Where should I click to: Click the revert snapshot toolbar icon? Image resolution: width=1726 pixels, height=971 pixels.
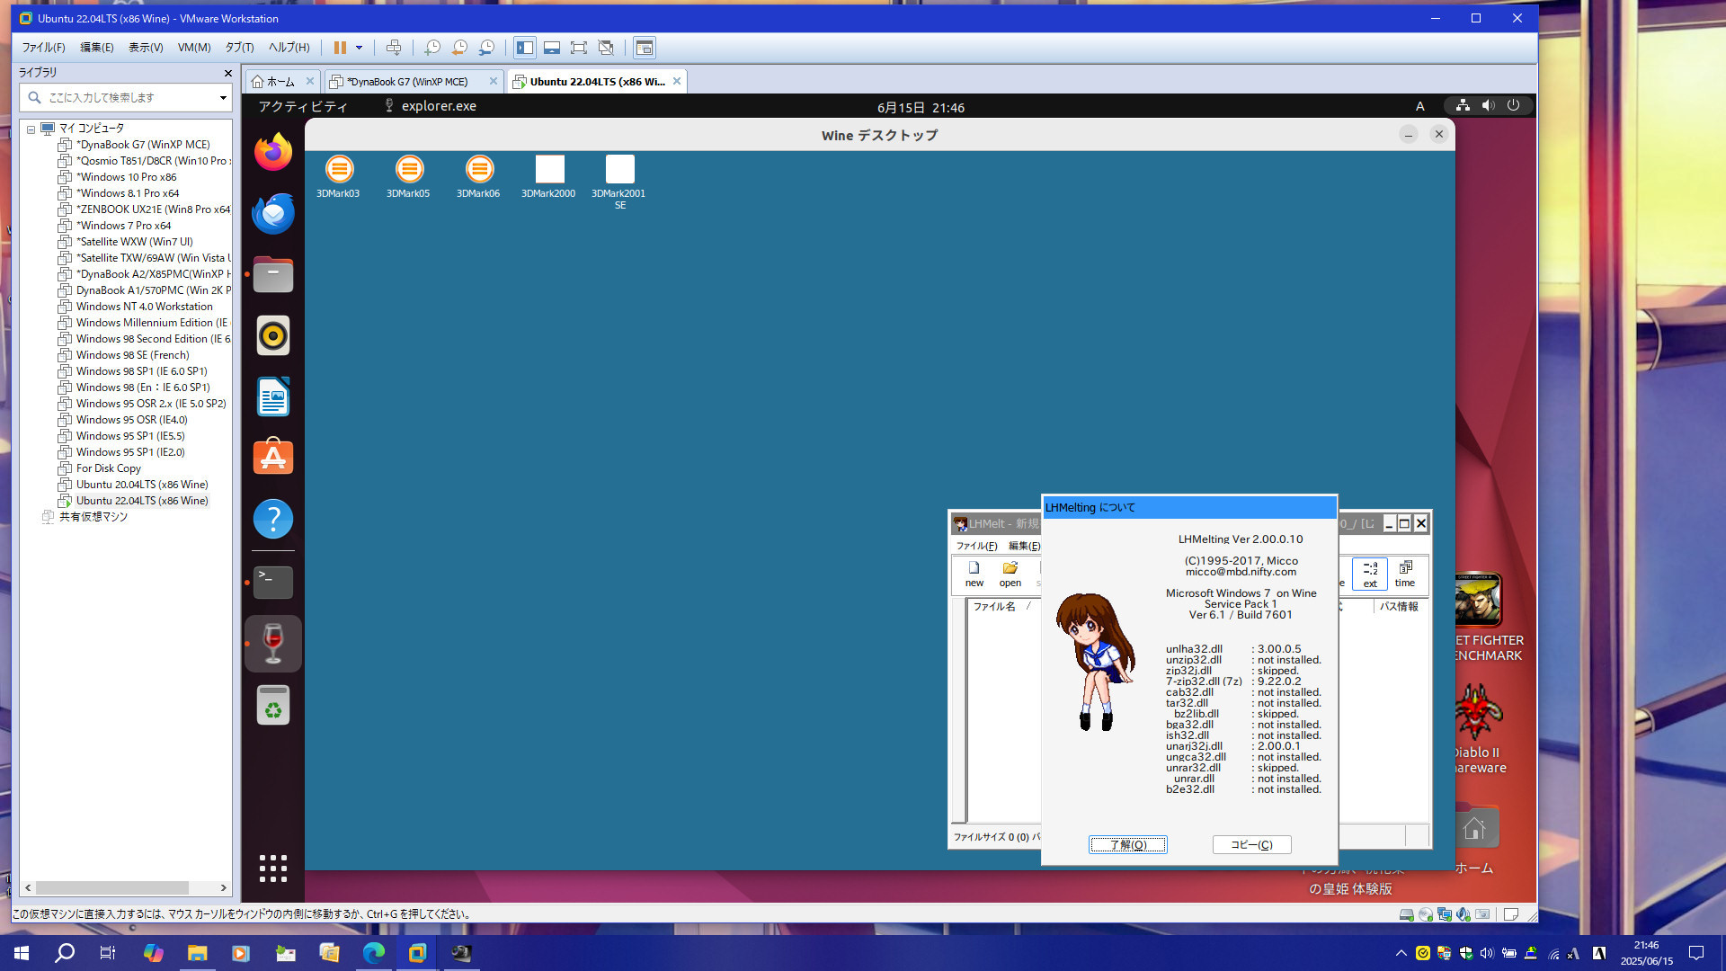pos(459,48)
